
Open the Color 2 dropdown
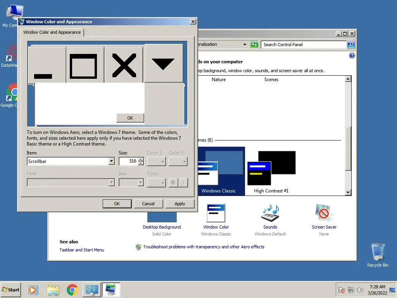[178, 161]
